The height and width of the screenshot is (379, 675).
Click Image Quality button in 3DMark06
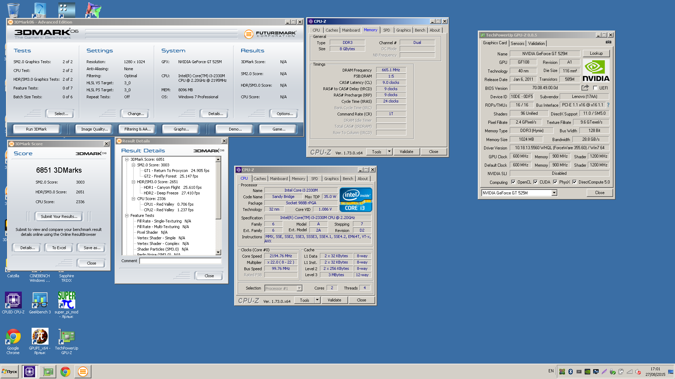click(94, 129)
